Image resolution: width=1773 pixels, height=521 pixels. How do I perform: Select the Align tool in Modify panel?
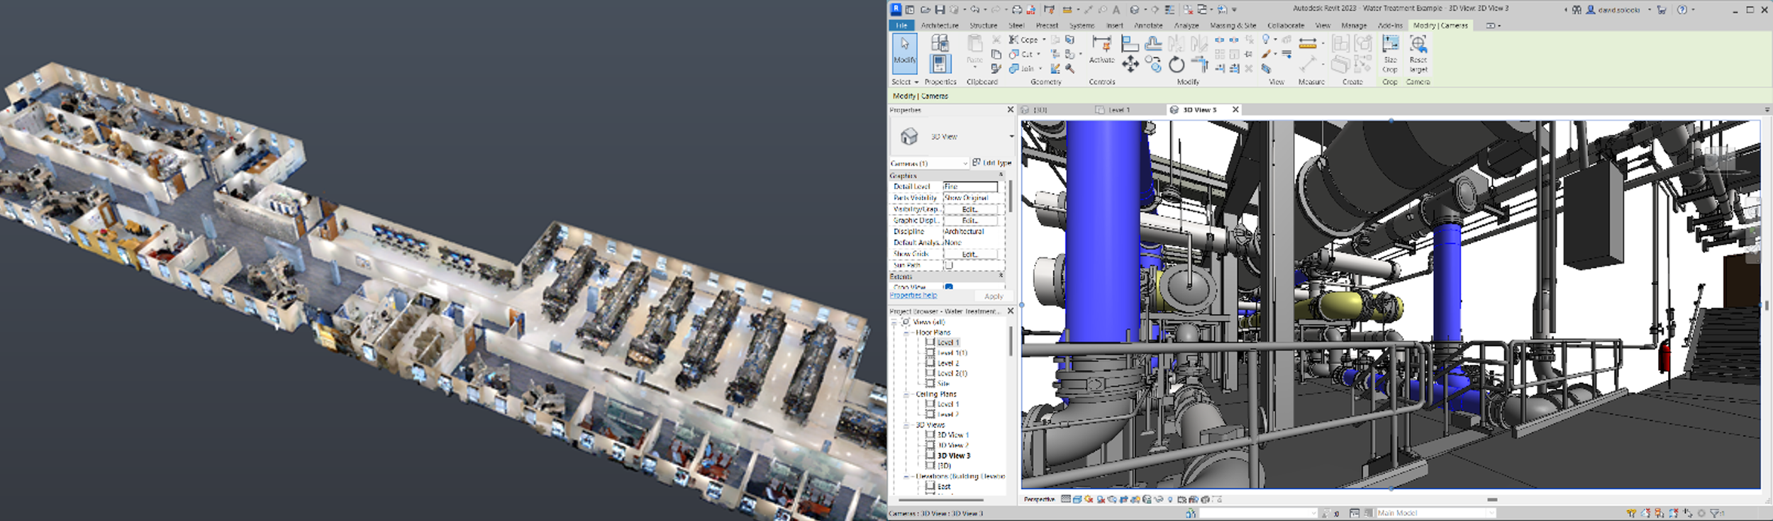1130,43
